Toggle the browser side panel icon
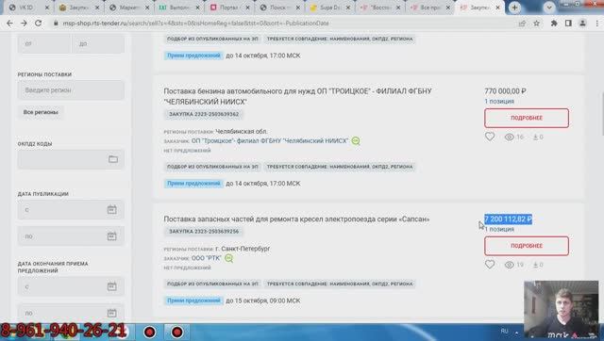The image size is (604, 341). pos(568,24)
